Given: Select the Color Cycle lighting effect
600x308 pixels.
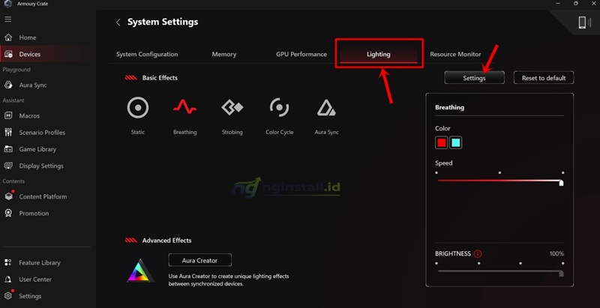Looking at the screenshot, I should [279, 107].
